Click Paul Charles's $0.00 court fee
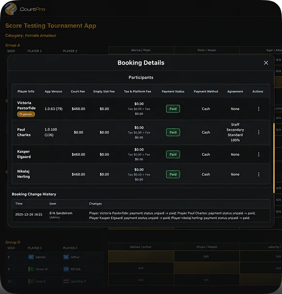The width and height of the screenshot is (282, 294). (78, 132)
